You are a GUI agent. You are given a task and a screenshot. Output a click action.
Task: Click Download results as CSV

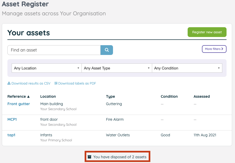pyautogui.click(x=31, y=83)
